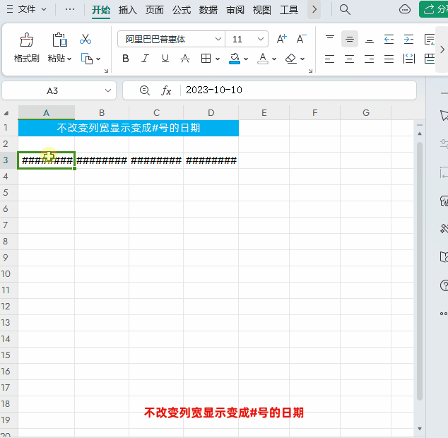Open the font size dropdown

click(x=260, y=39)
